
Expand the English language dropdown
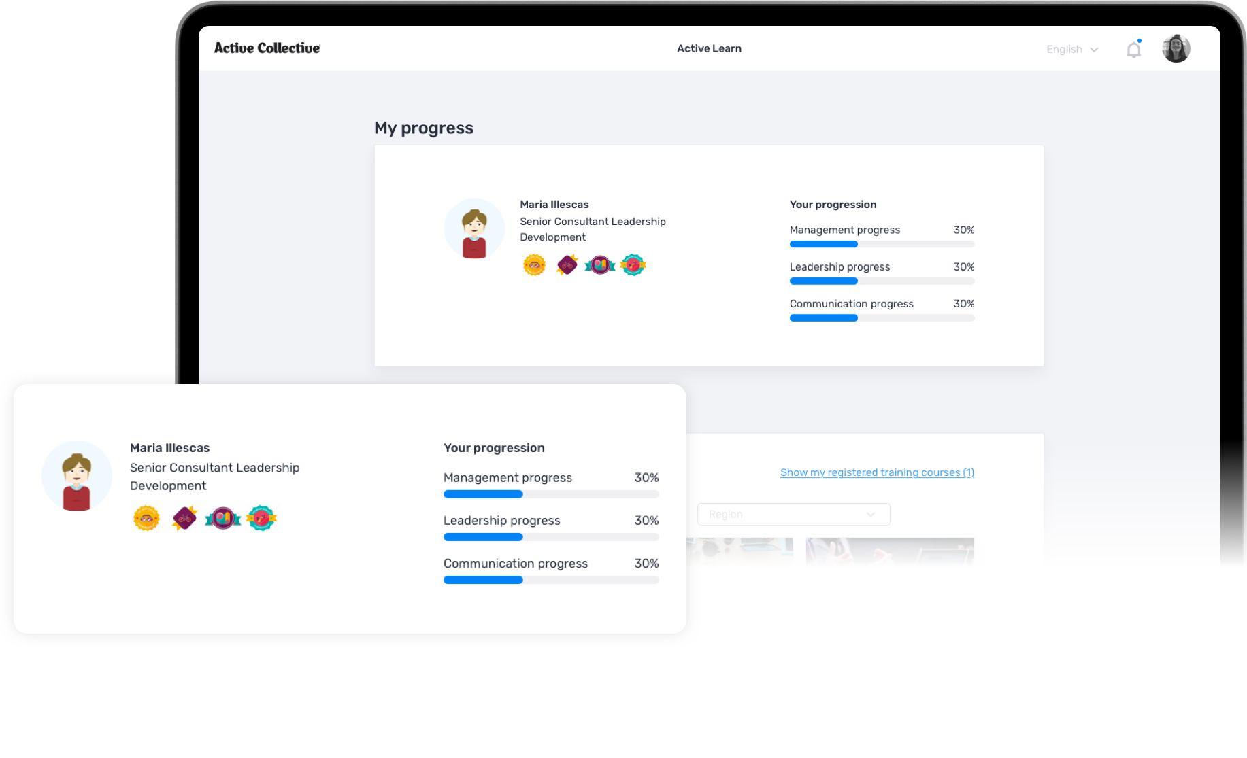1071,49
